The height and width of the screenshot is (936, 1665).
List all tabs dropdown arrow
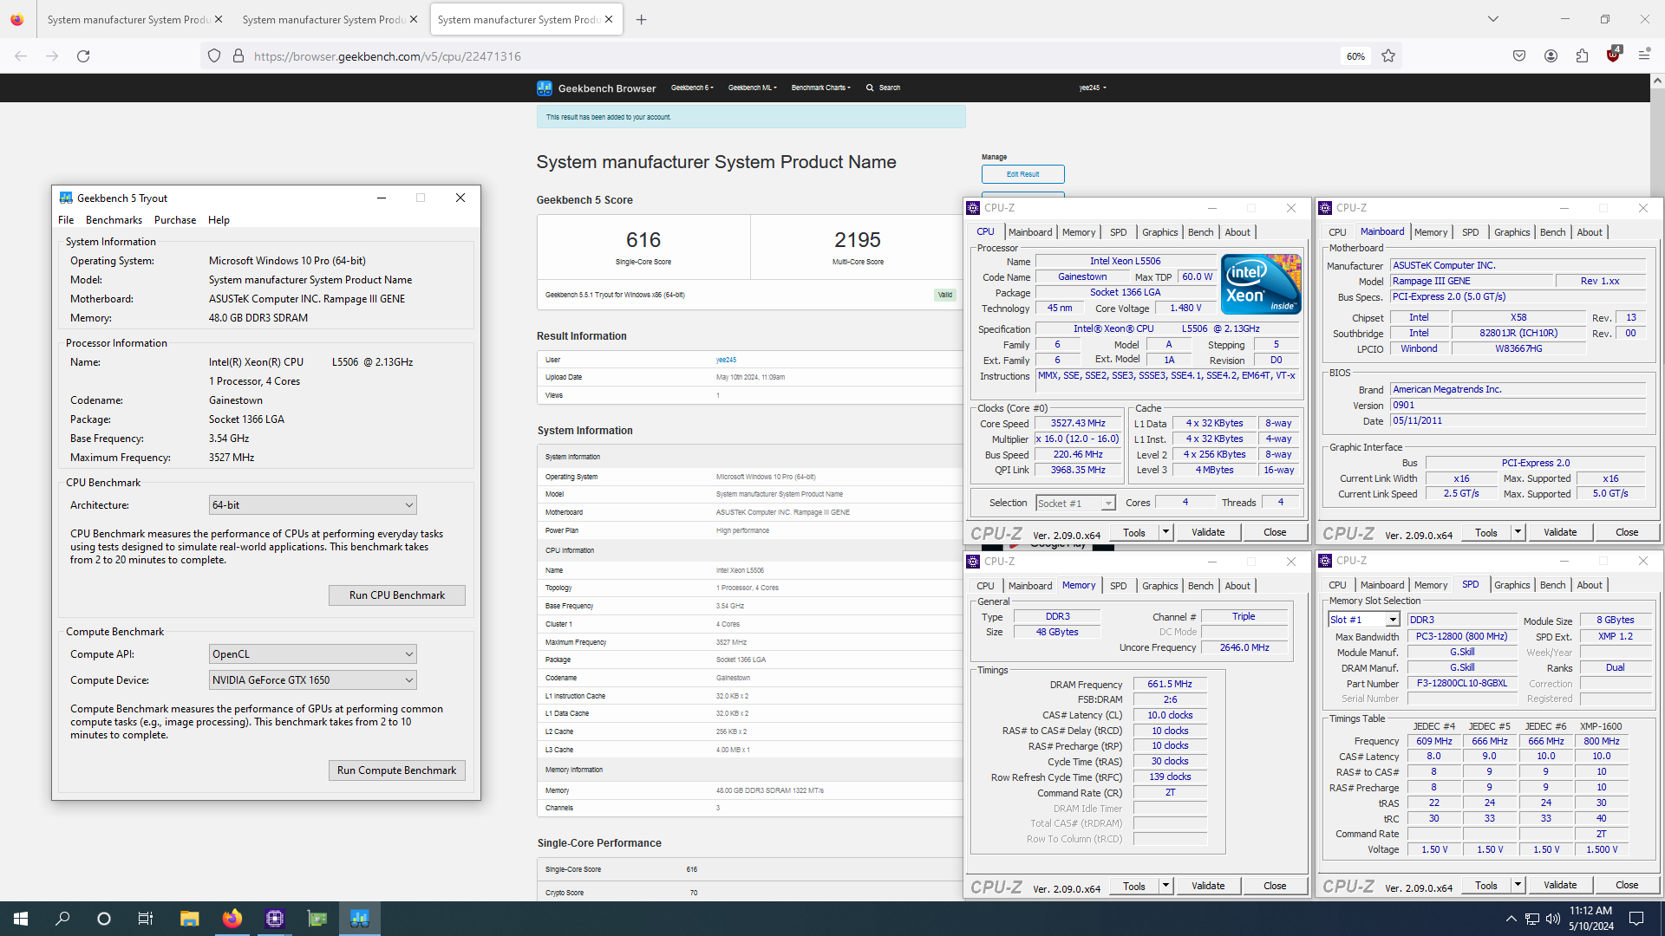pos(1493,19)
